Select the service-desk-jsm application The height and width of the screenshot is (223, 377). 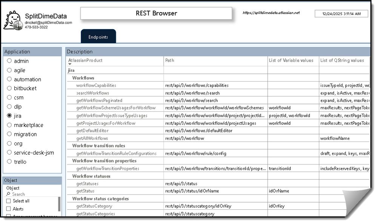[9, 153]
